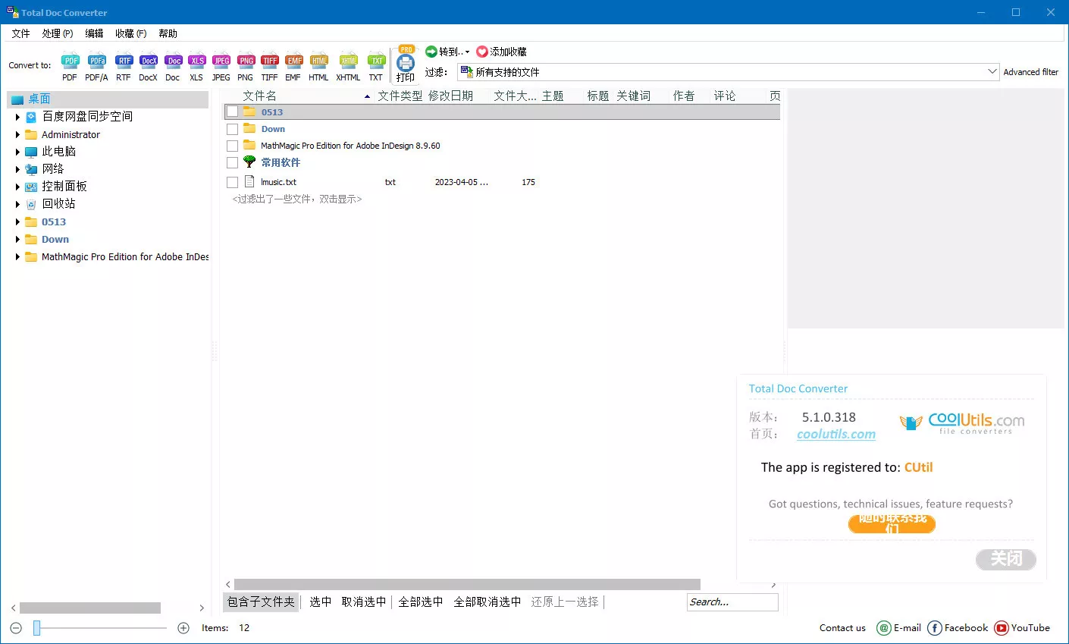
Task: Click 全部选中 select all button
Action: [x=421, y=602]
